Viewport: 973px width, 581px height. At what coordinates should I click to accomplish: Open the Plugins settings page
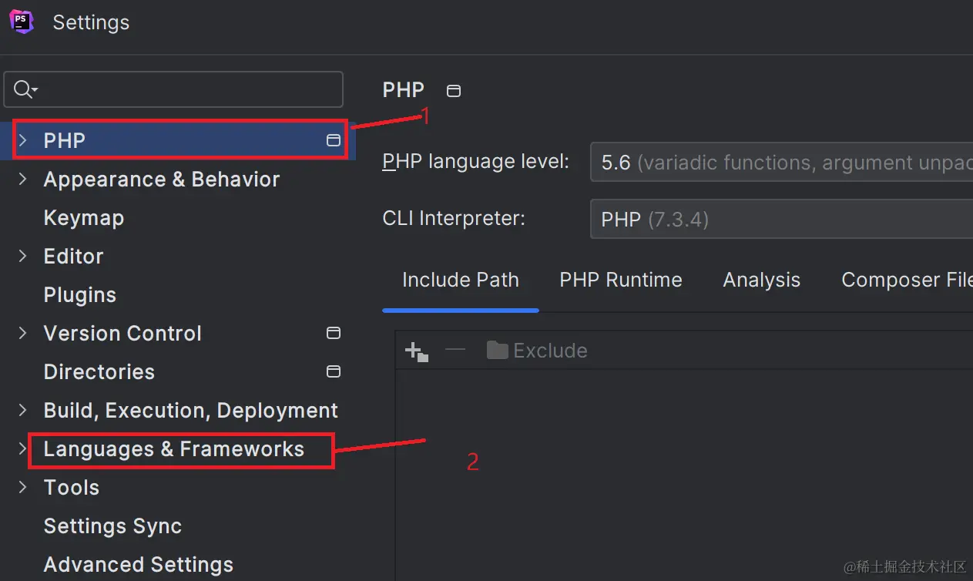pyautogui.click(x=79, y=294)
